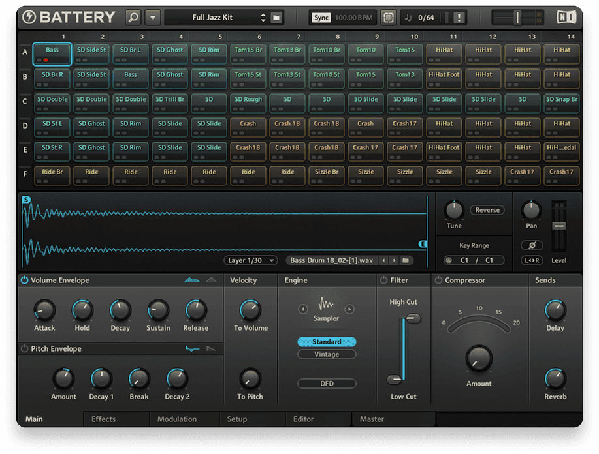Click the pitch envelope curve icon
This screenshot has height=454, width=599.
click(193, 349)
